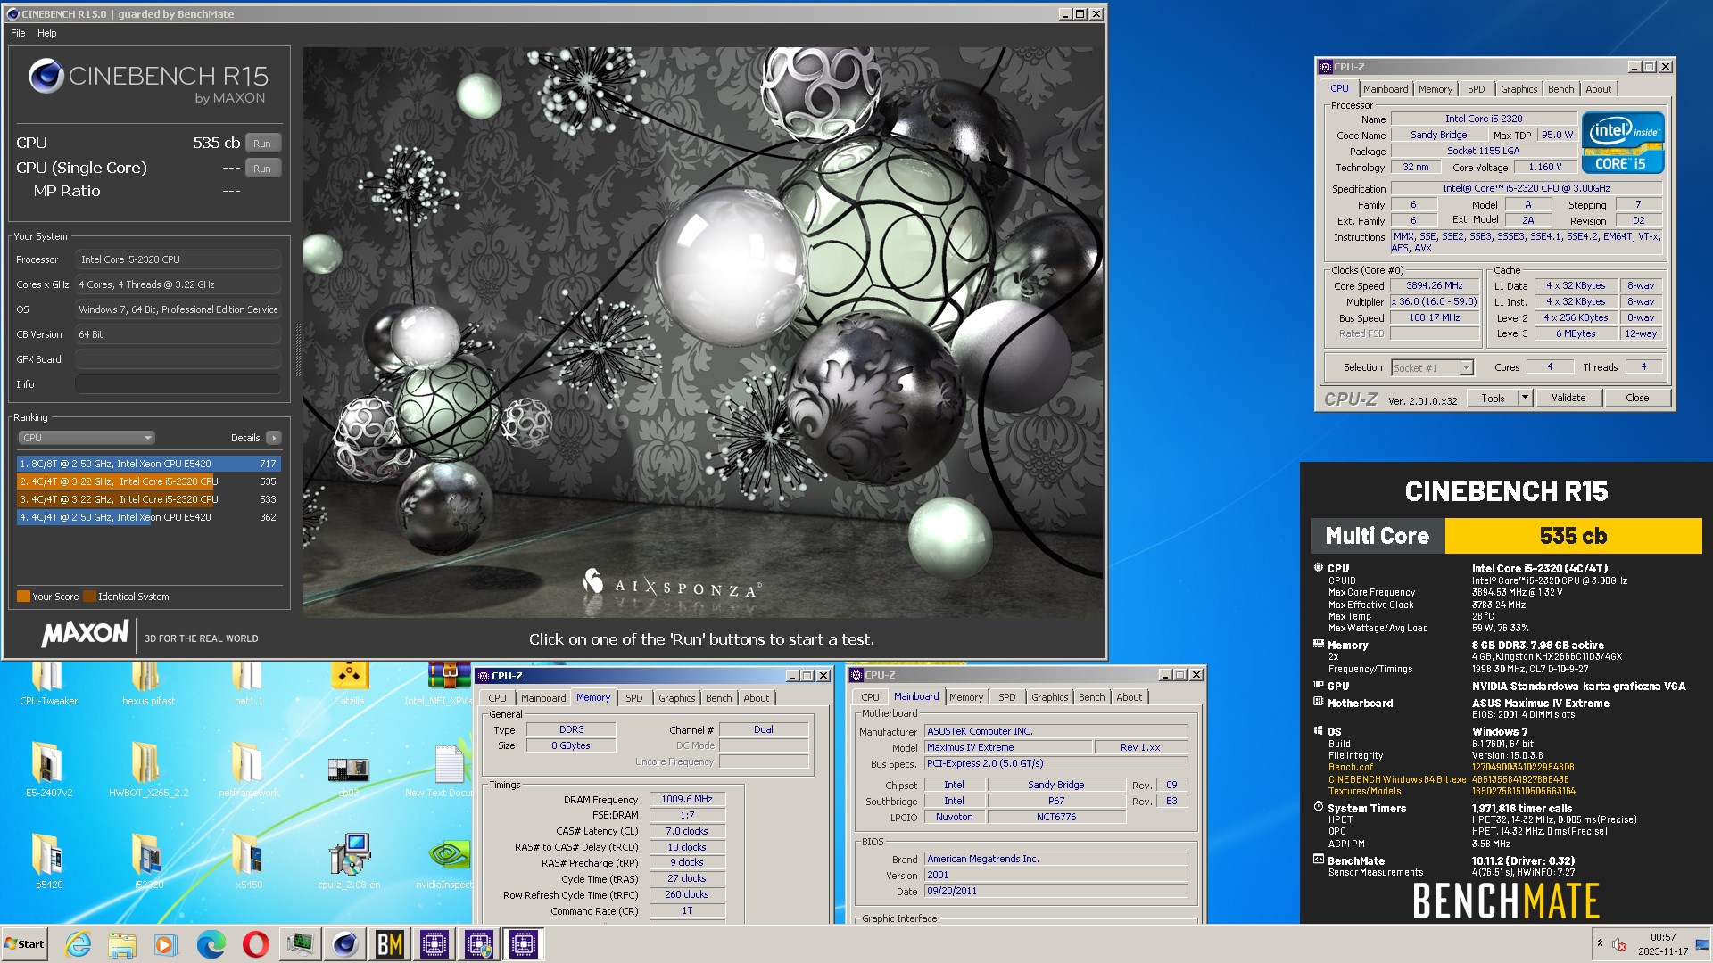
Task: Open About tab in CPU-Z mainboard window
Action: point(1129,697)
